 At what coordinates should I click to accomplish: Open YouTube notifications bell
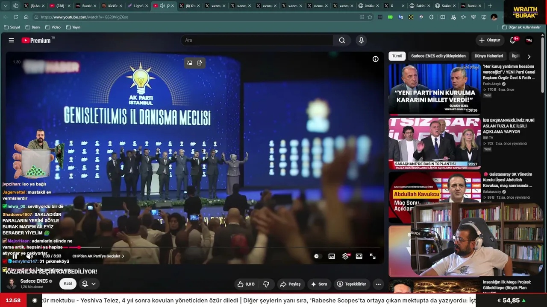click(513, 40)
